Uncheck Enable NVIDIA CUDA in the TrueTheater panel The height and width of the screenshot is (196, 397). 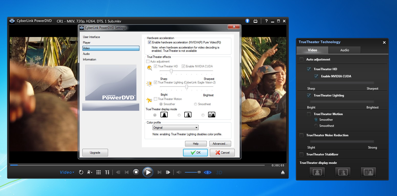pos(316,76)
